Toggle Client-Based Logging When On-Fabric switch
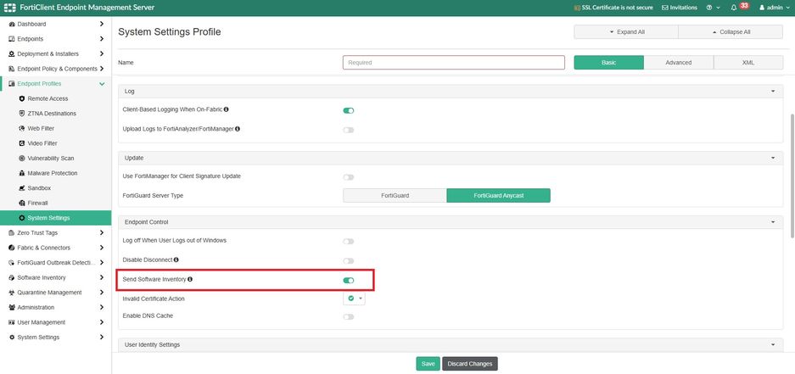Viewport: 795px width, 374px height. click(349, 110)
